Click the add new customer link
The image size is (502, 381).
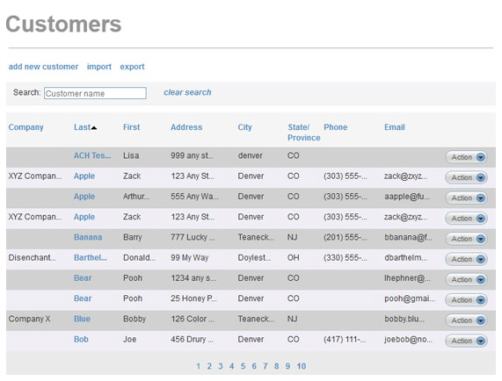tap(43, 67)
